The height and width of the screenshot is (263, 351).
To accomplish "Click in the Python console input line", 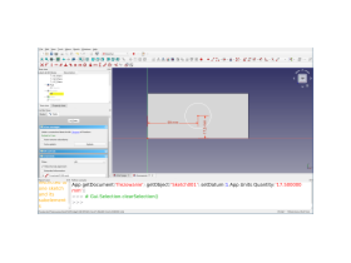I will (192, 202).
